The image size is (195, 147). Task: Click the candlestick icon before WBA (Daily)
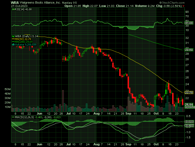pos(13,36)
